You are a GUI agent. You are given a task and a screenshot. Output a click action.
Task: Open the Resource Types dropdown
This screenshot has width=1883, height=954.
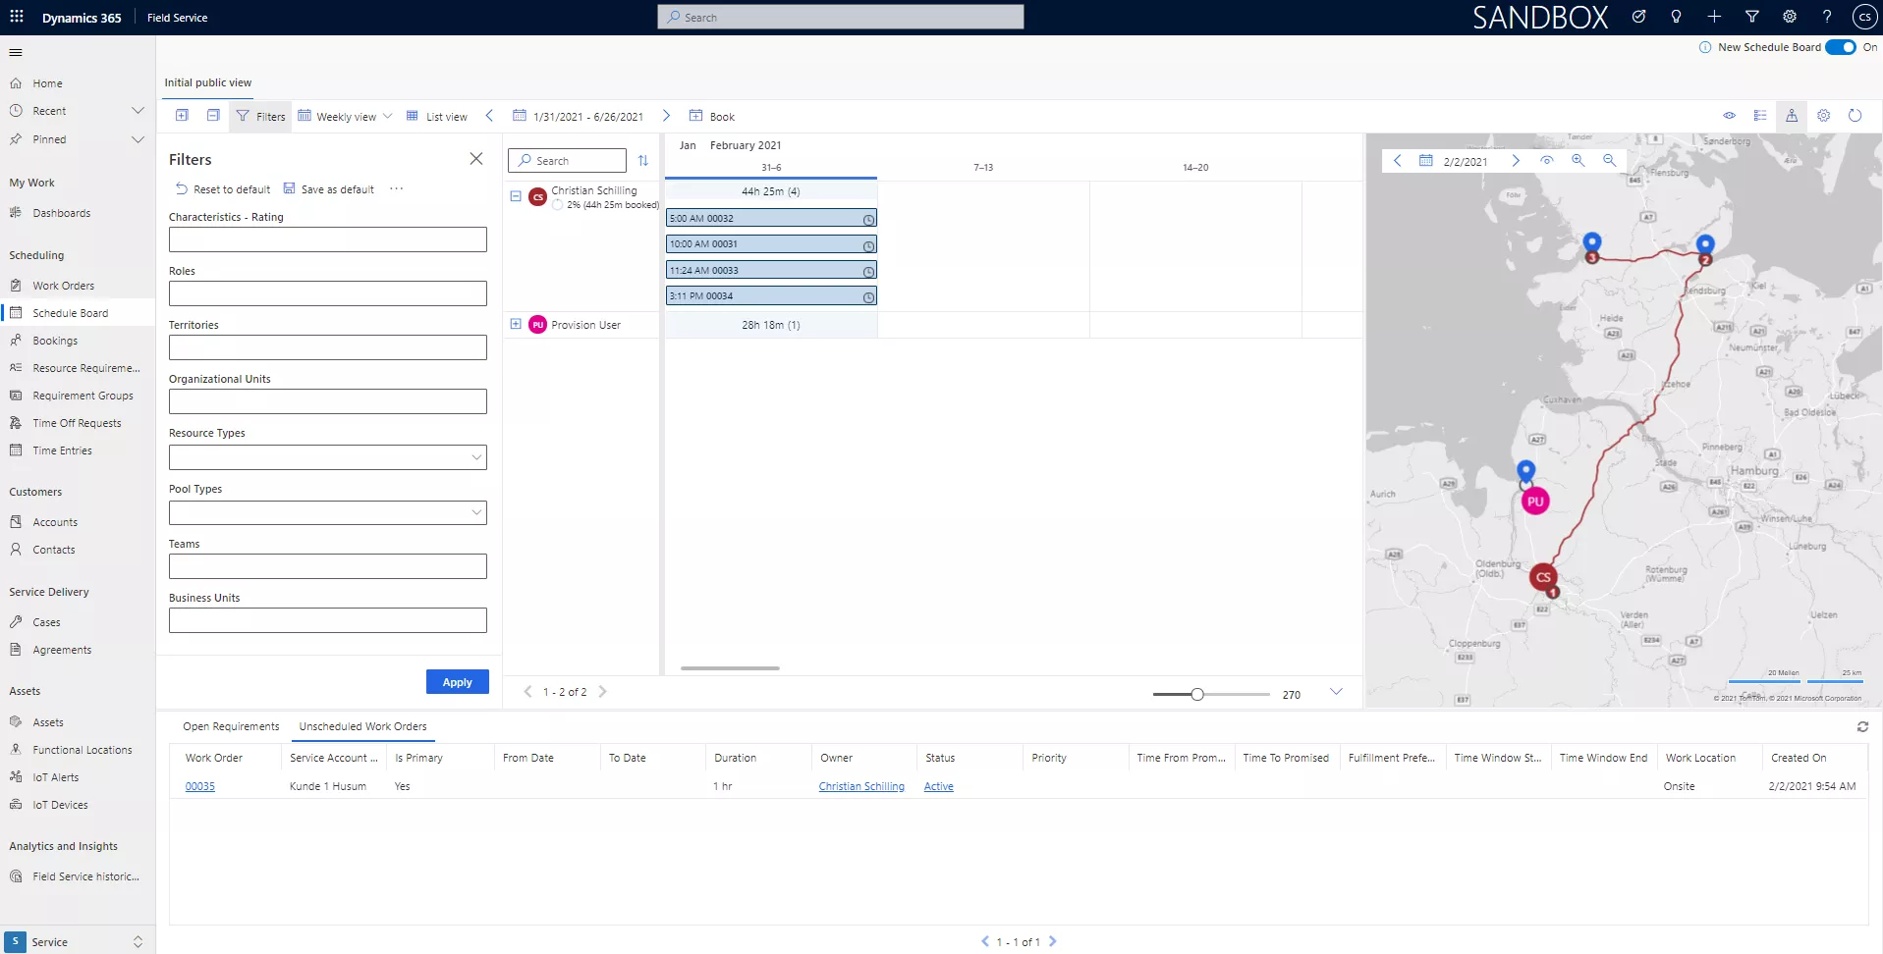point(328,457)
